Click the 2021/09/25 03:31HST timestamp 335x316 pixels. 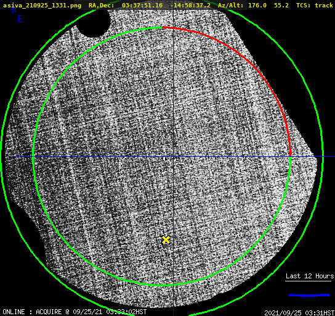pos(299,313)
